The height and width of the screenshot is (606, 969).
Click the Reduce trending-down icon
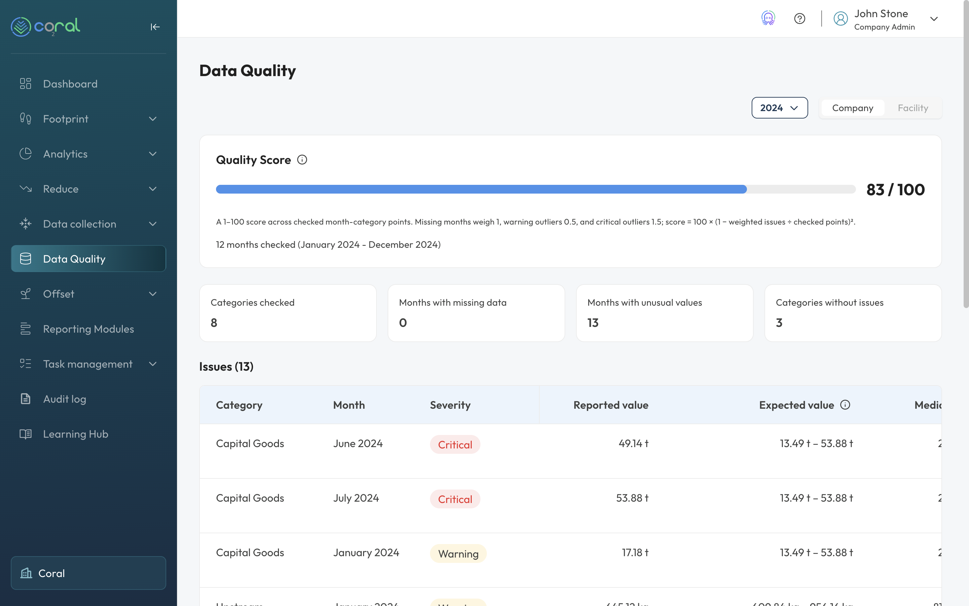tap(26, 189)
